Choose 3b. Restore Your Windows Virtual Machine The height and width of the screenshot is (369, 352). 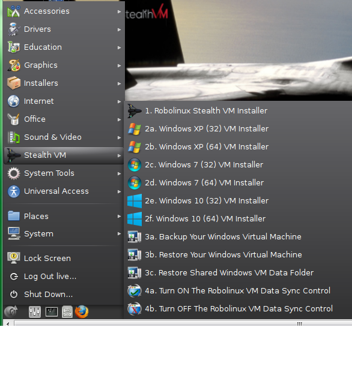[x=238, y=255]
